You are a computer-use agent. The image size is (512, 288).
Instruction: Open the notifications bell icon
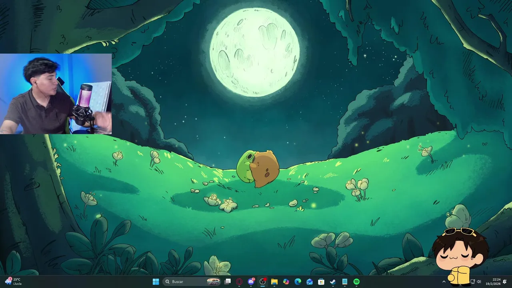point(505,282)
